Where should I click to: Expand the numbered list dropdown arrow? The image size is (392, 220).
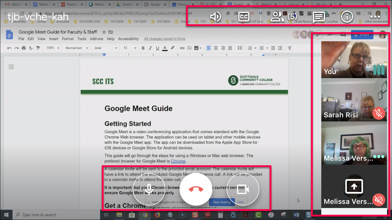(x=255, y=48)
